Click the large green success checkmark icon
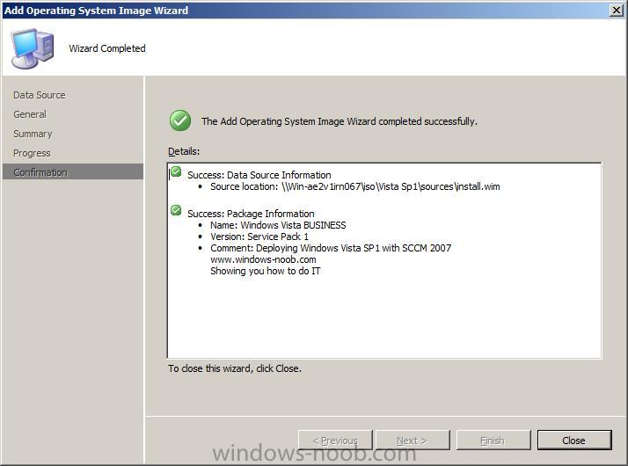This screenshot has width=628, height=466. [x=180, y=120]
